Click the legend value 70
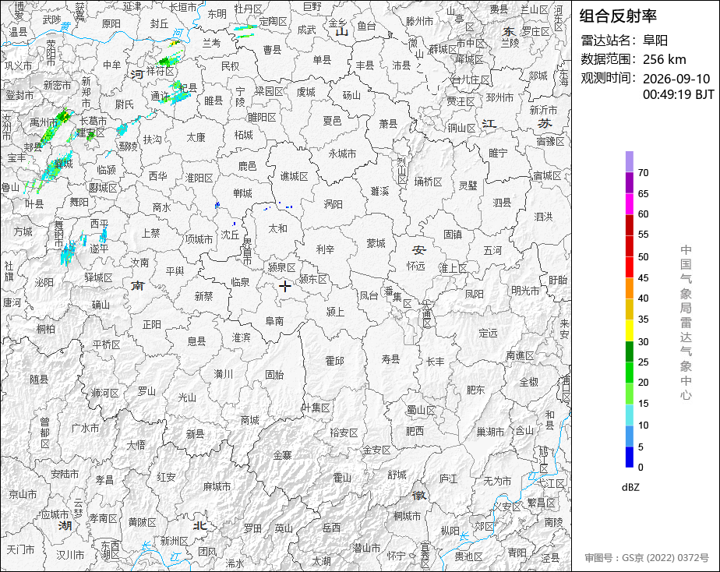 pyautogui.click(x=644, y=173)
